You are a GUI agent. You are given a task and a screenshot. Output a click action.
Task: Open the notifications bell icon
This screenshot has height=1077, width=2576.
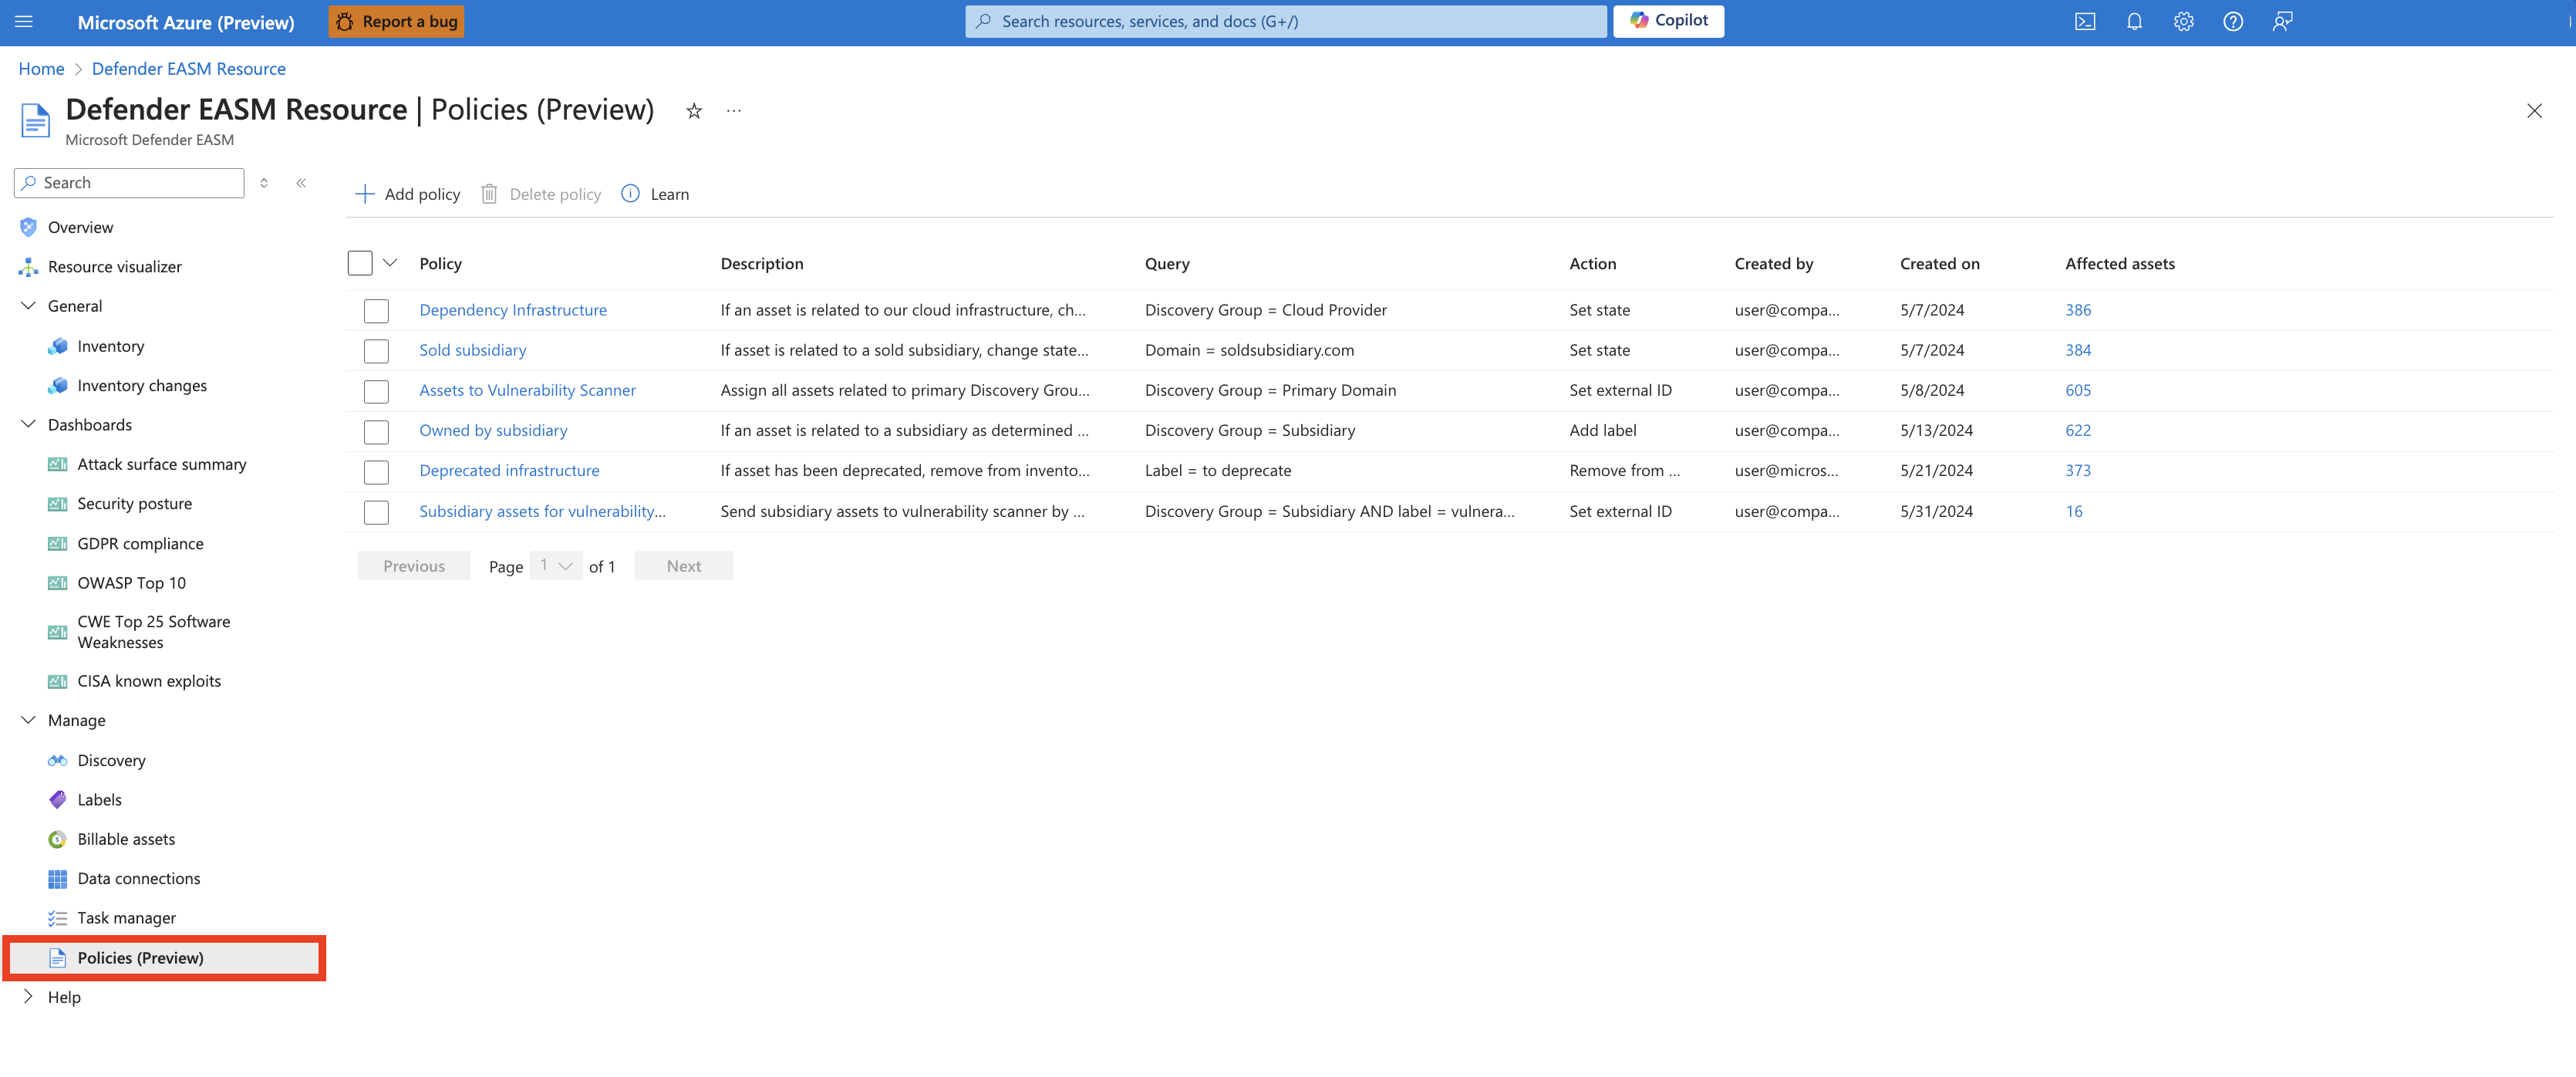coord(2134,22)
